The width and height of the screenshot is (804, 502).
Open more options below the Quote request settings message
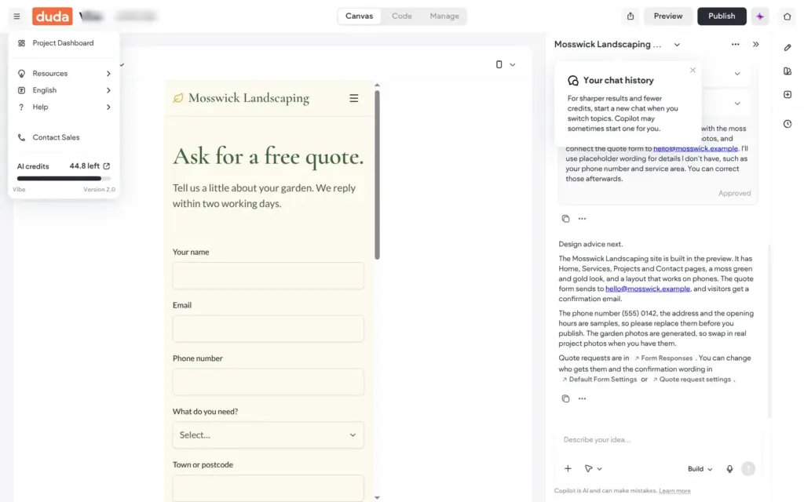coord(582,398)
